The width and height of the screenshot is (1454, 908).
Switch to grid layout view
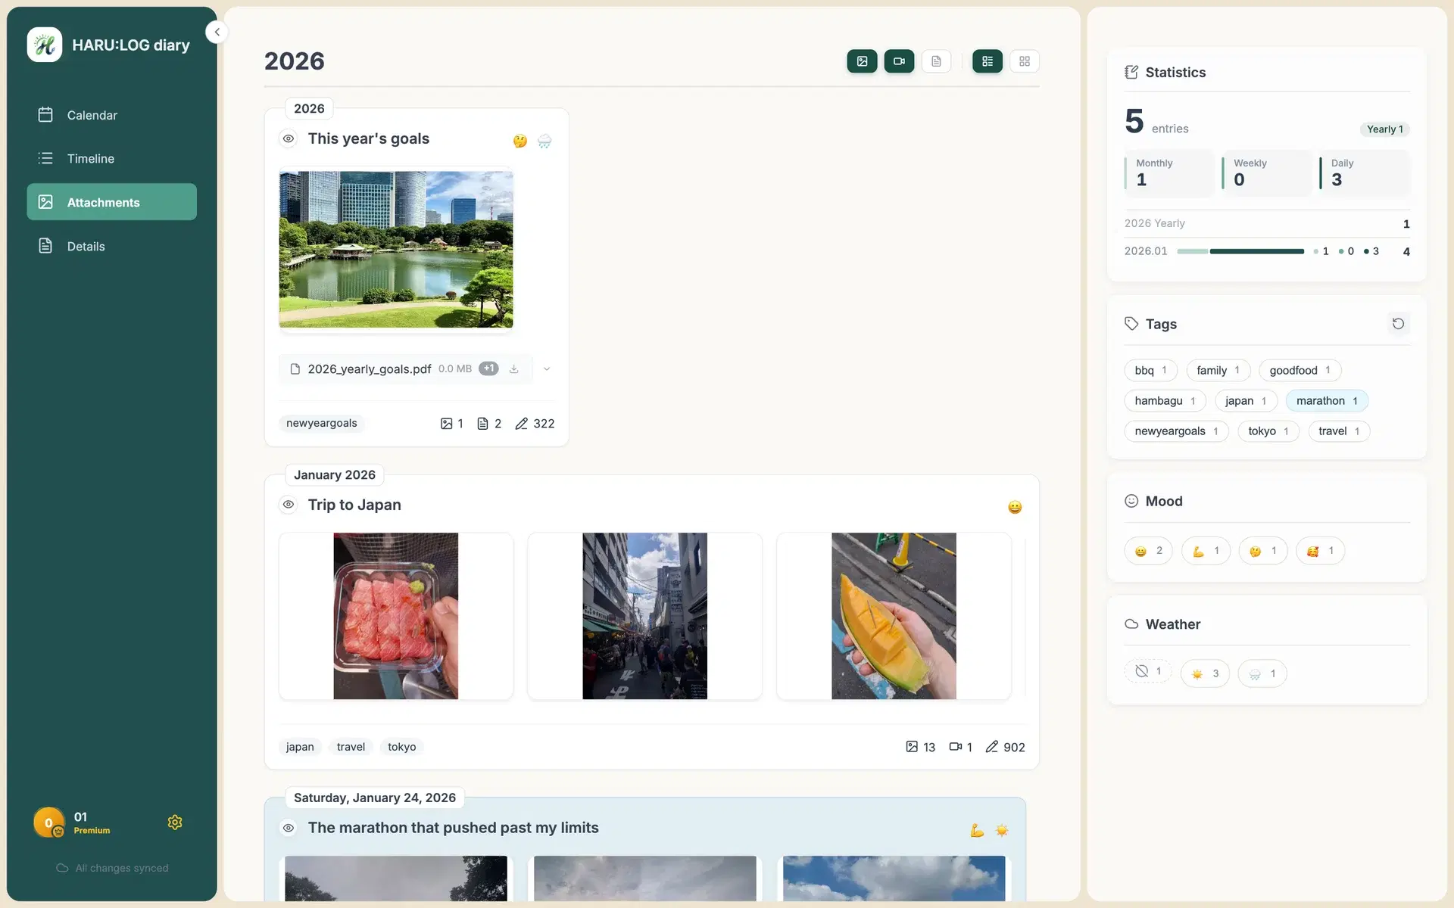tap(1024, 61)
